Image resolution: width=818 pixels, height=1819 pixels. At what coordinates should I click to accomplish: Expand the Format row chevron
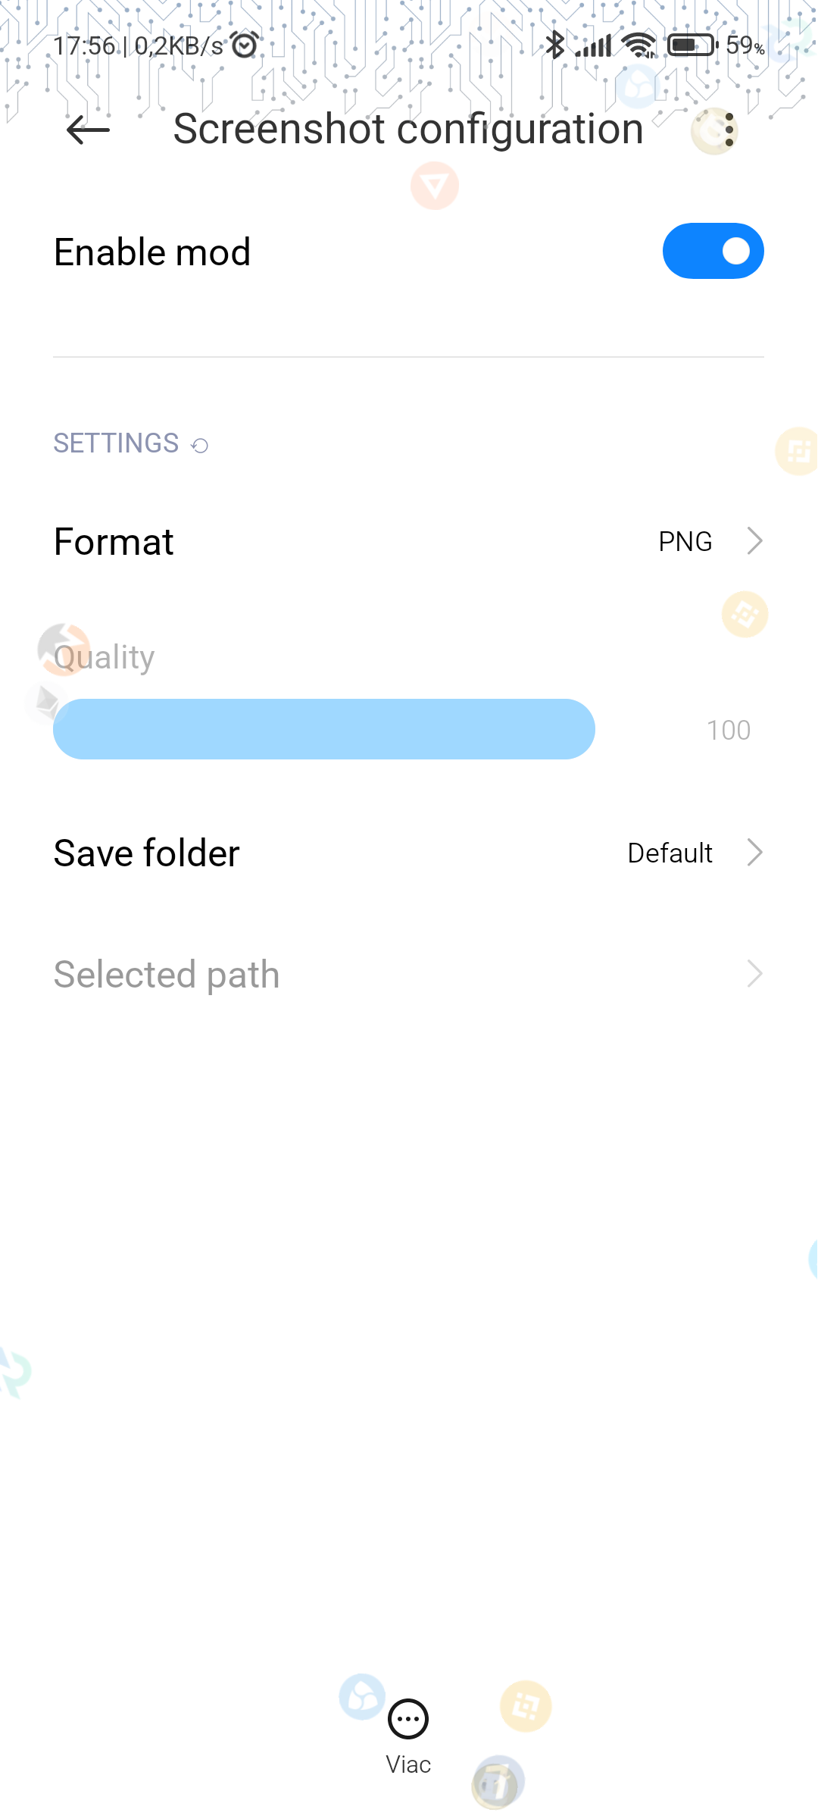click(x=754, y=541)
